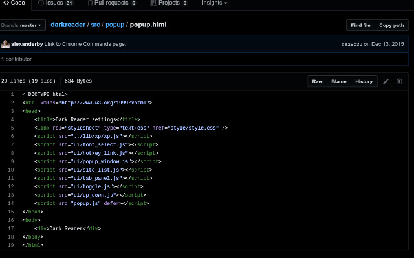Show file History
The height and width of the screenshot is (258, 414).
pos(364,81)
